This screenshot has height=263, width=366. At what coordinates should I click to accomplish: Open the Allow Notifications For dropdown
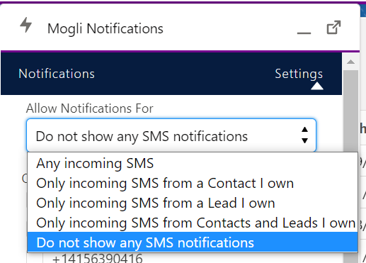(171, 135)
